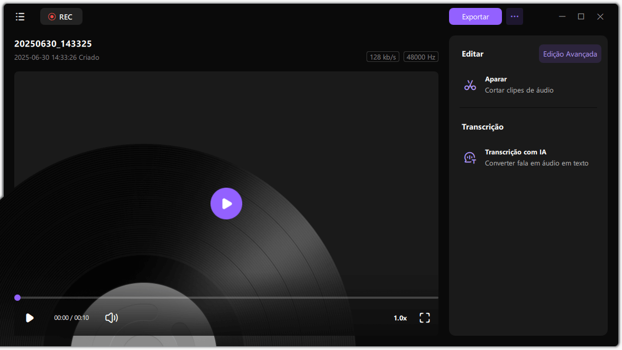The width and height of the screenshot is (622, 350).
Task: Click Converter fala em áudio em texto
Action: (x=536, y=163)
